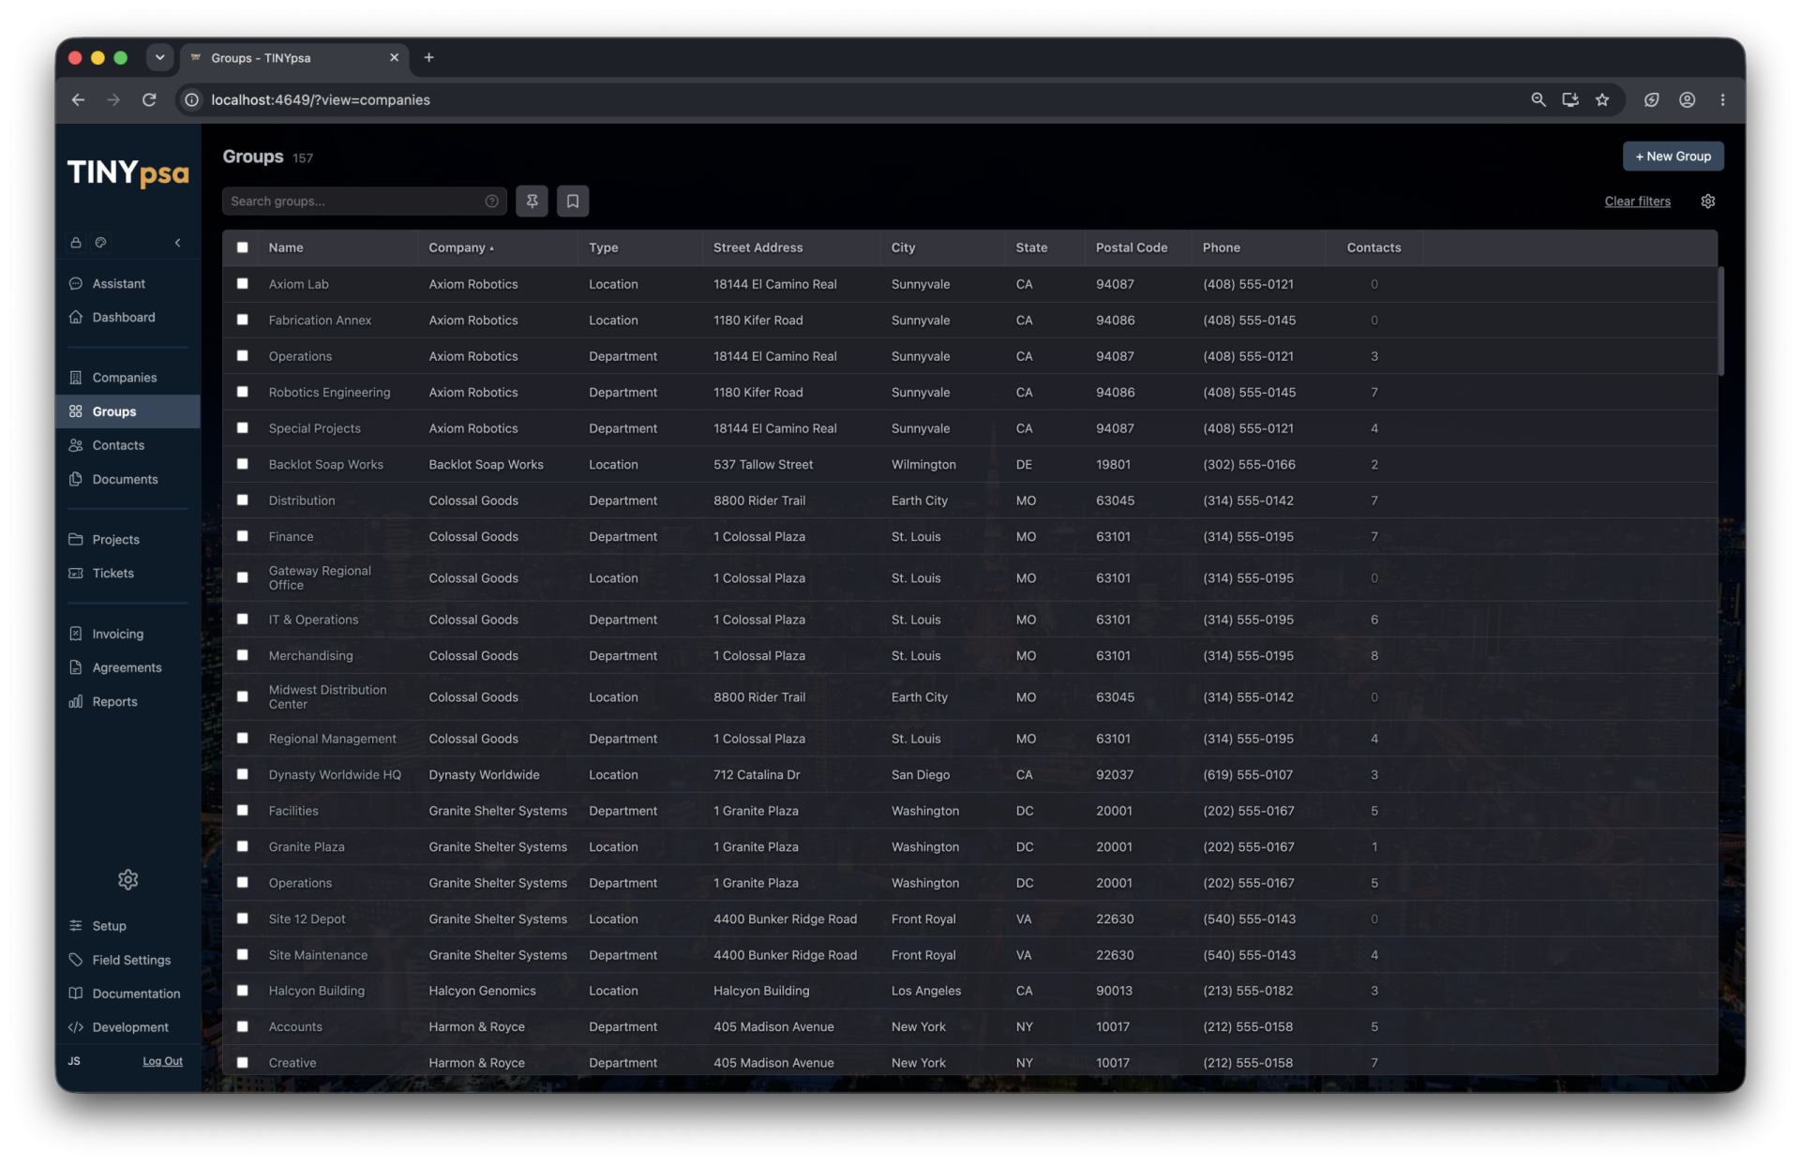This screenshot has width=1801, height=1166.
Task: Sort by the Type column header
Action: 603,247
